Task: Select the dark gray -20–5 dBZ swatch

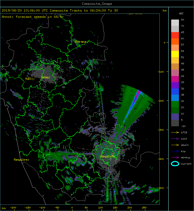Action: pyautogui.click(x=175, y=123)
